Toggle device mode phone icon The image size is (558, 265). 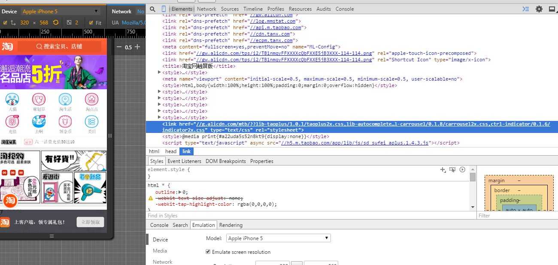(164, 9)
